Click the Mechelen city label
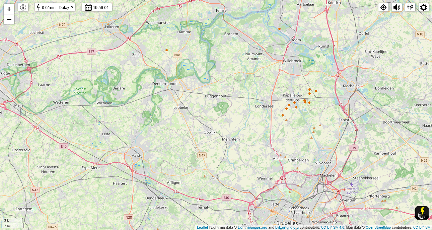The image size is (432, 230). tap(351, 86)
